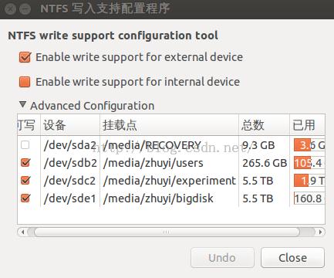The image size is (334, 278).
Task: Check the writable box for /dev/sda2
Action: (x=25, y=145)
